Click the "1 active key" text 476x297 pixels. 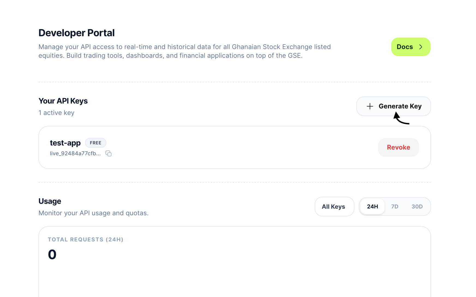pyautogui.click(x=56, y=113)
